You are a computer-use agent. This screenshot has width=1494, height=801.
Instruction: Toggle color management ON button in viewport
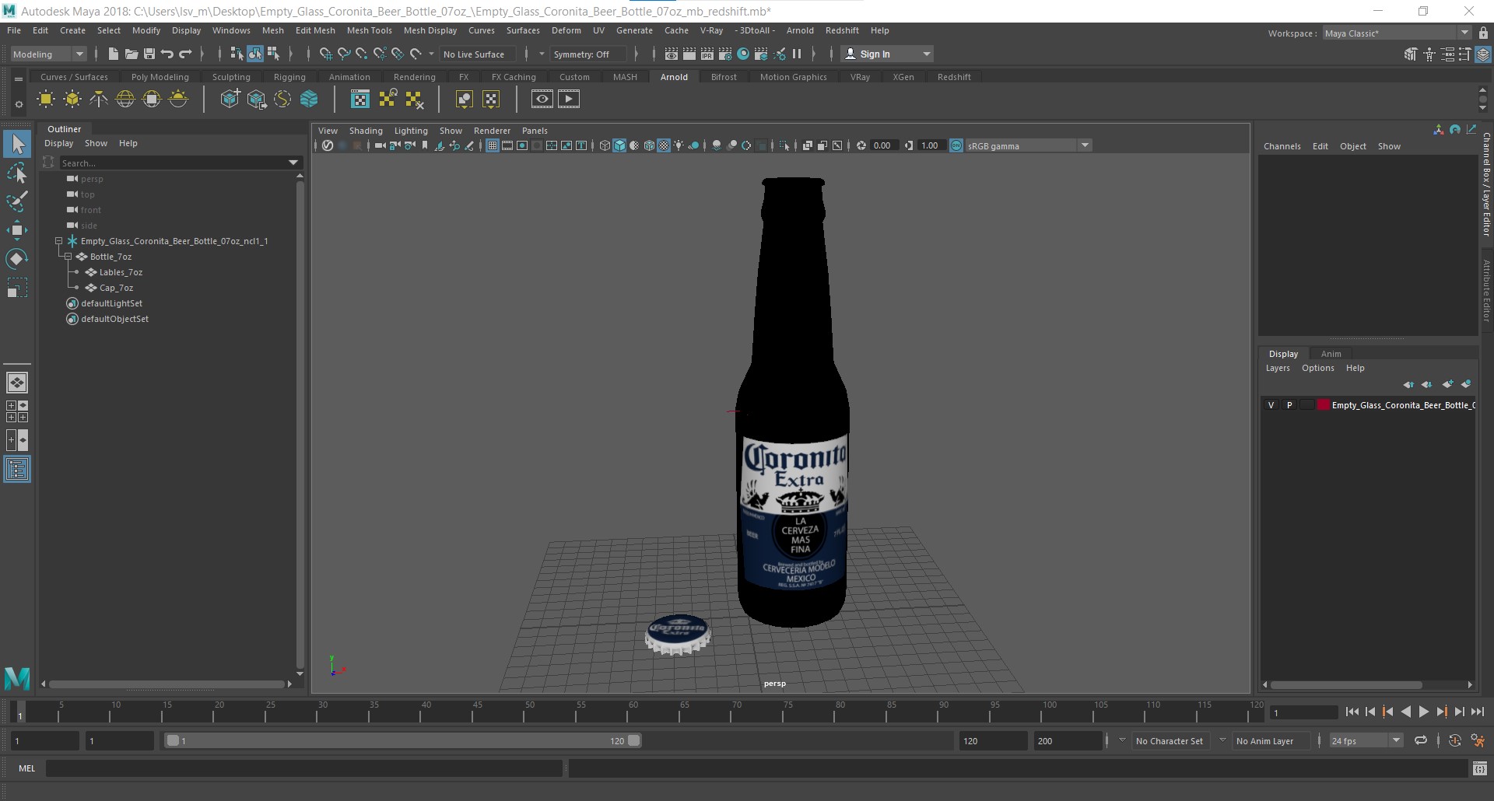(956, 145)
